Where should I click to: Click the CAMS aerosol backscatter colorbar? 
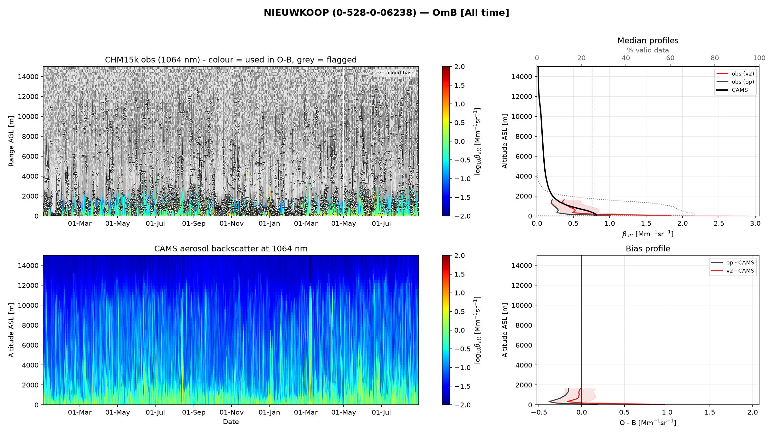click(446, 330)
